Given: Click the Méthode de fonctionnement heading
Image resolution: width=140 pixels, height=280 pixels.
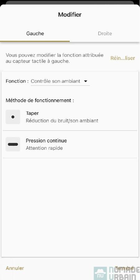Looking at the screenshot, I should coord(40,100).
